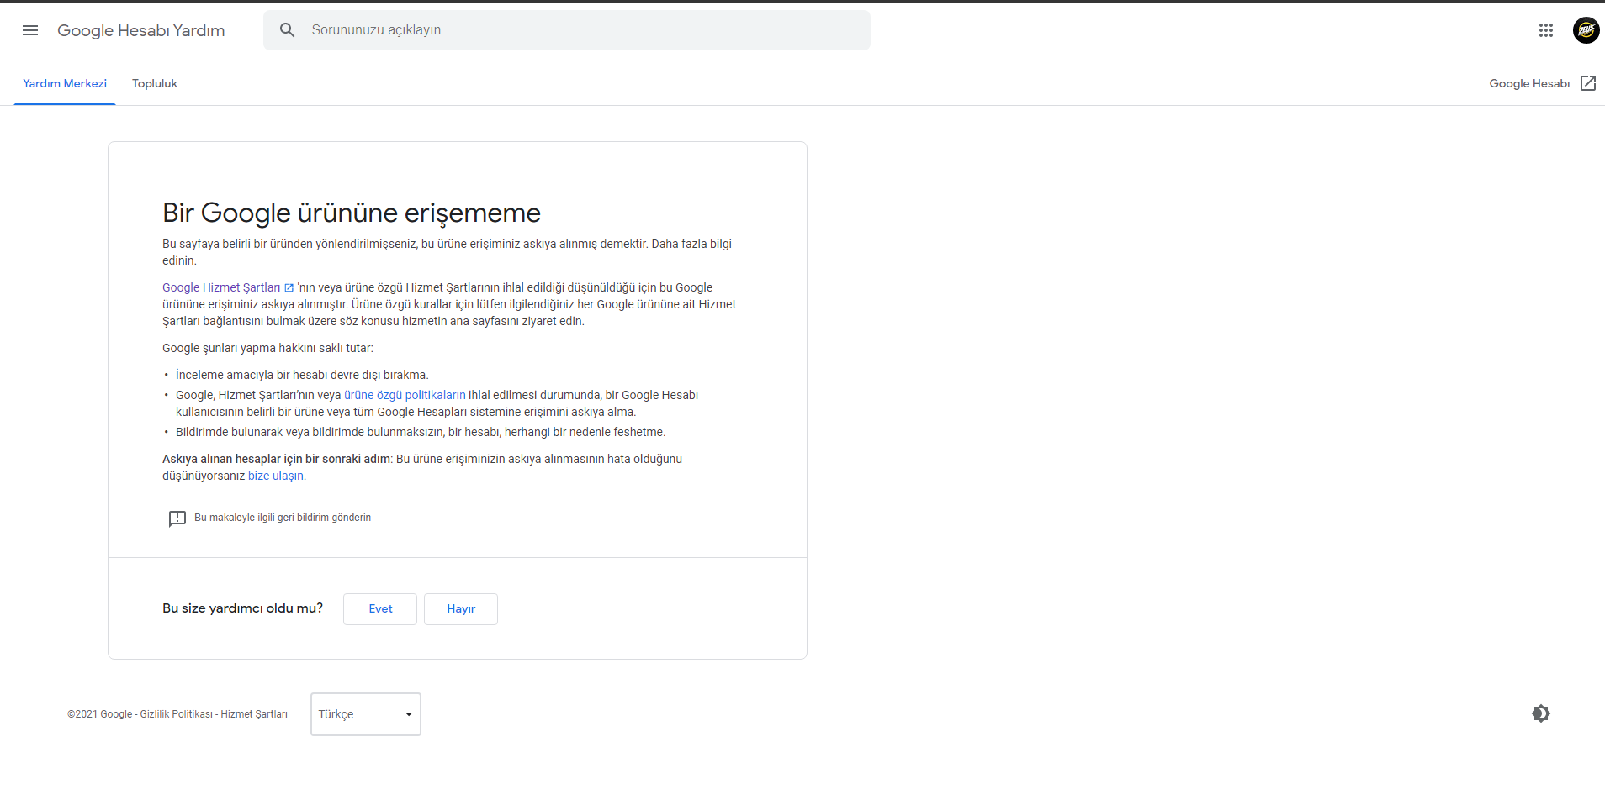Open the account profile avatar
Image resolution: width=1605 pixels, height=789 pixels.
click(x=1586, y=30)
